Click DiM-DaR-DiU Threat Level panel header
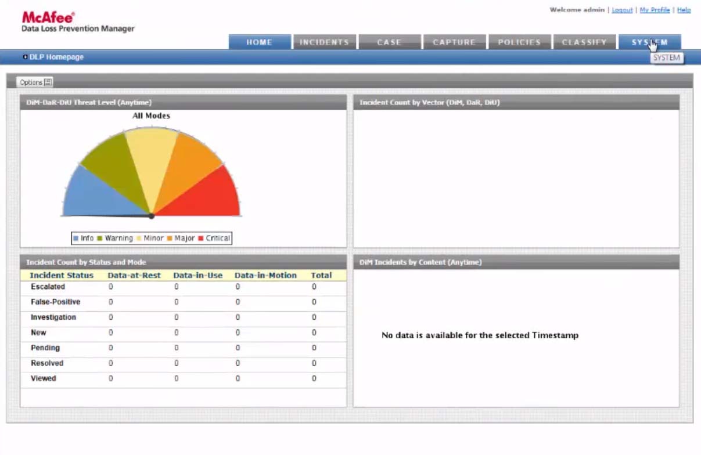The width and height of the screenshot is (701, 455). coord(183,102)
